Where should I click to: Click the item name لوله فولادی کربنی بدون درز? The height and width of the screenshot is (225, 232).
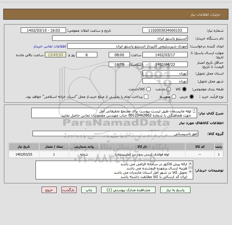tap(142, 154)
